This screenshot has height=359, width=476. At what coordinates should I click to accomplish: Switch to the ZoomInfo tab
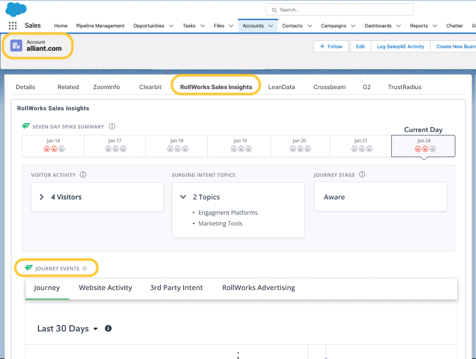pyautogui.click(x=106, y=87)
